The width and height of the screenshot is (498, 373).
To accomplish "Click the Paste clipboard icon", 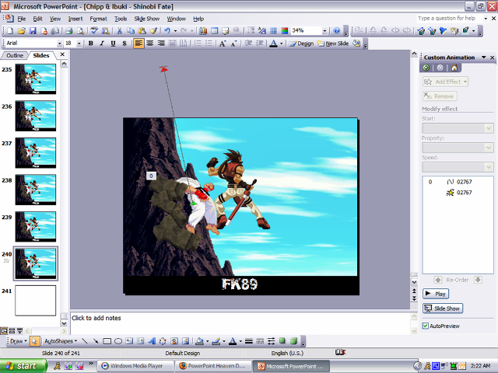I will click(x=142, y=31).
